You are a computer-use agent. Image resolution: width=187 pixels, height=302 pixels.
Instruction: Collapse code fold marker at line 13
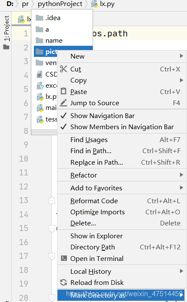pos(51,200)
